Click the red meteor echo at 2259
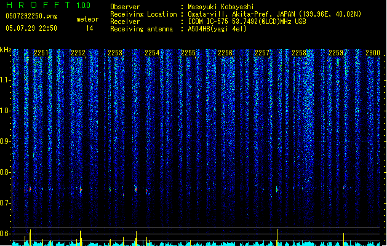This screenshot has width=387, height=246. point(343,188)
